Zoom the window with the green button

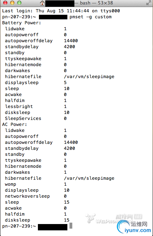(19, 3)
